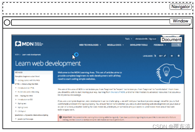Click the Window label
Screen dimensions: 195x132
click(x=181, y=21)
